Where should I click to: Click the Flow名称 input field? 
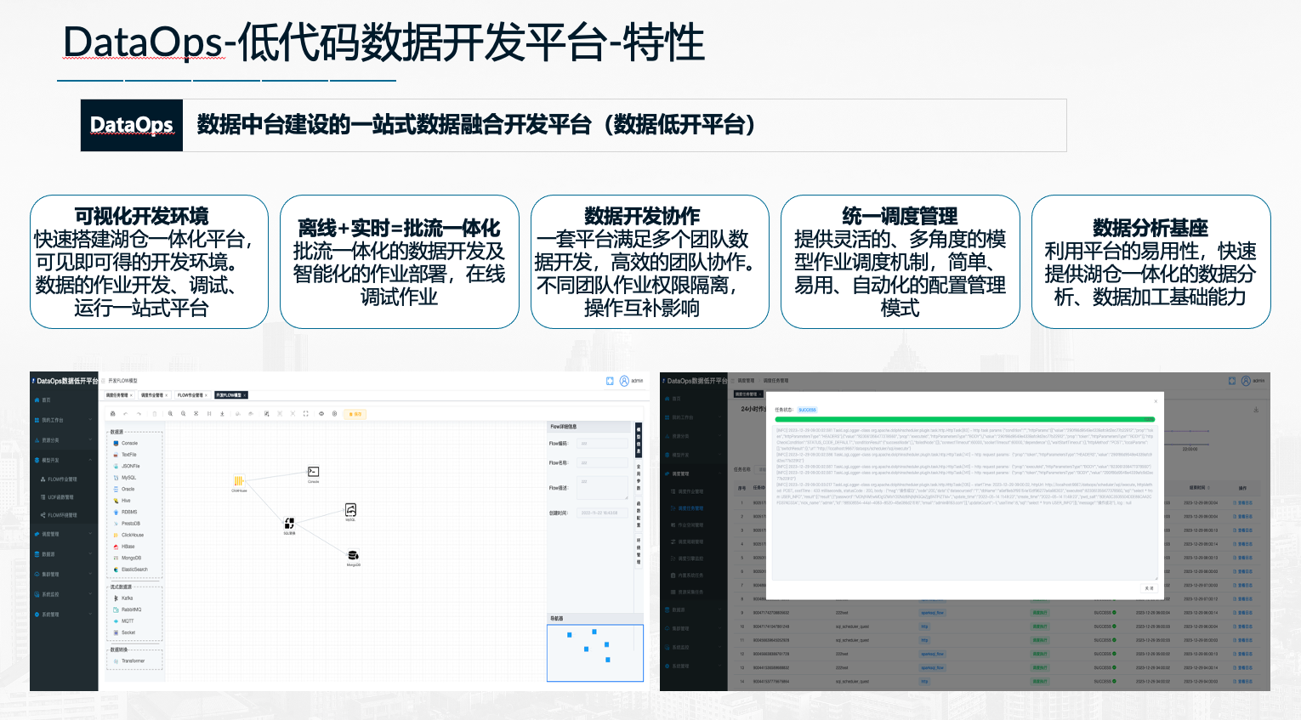[x=602, y=463]
